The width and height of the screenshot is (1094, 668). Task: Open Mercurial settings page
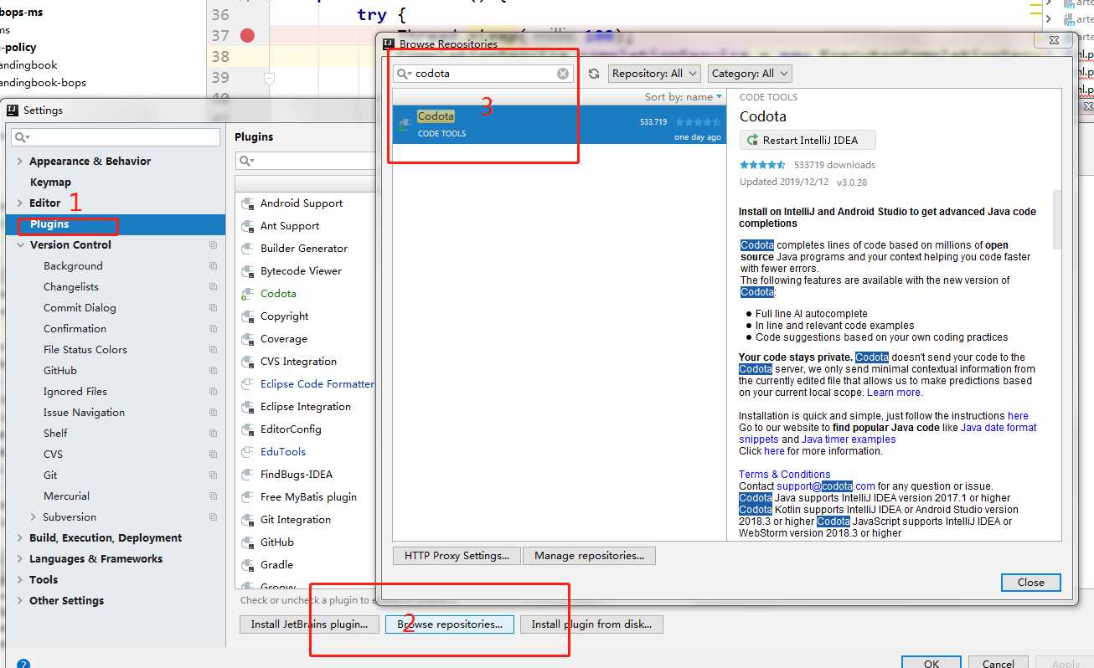pyautogui.click(x=66, y=496)
